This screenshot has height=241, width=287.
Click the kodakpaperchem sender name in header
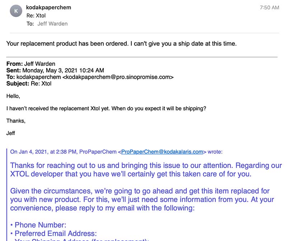click(49, 8)
